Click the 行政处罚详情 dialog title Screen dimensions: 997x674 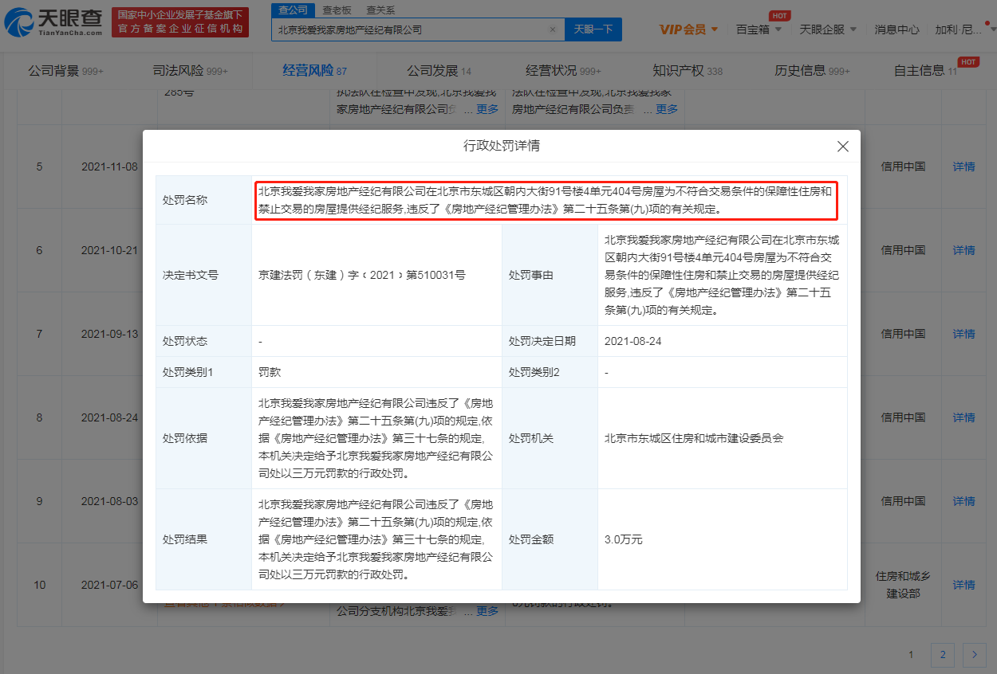[502, 147]
